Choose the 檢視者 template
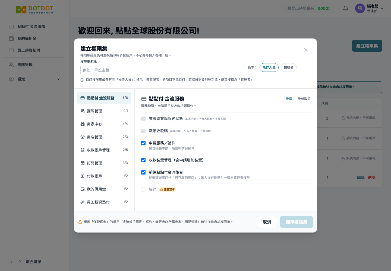This screenshot has height=271, width=391. coord(289,67)
